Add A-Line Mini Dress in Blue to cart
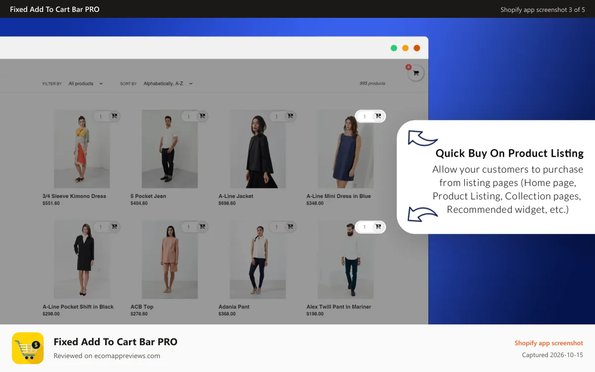Screen dimensions: 595x372 (378, 117)
